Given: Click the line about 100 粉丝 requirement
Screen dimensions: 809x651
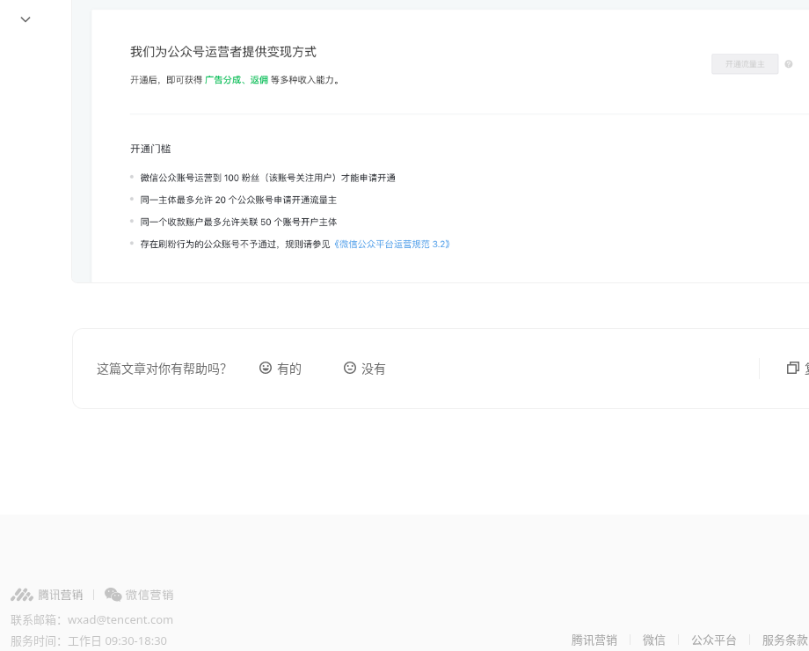Looking at the screenshot, I should [x=268, y=178].
